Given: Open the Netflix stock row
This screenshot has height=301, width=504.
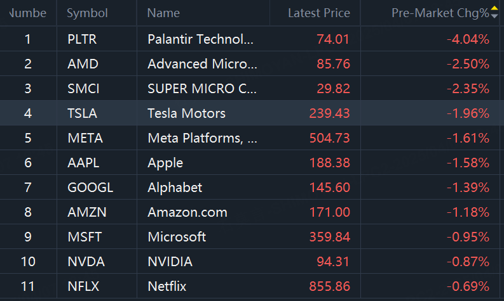Looking at the screenshot, I should tap(167, 286).
